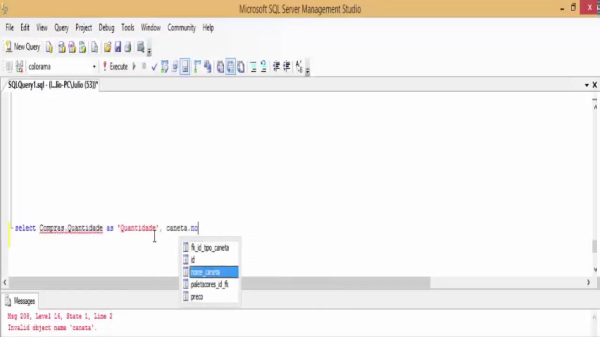Click the horizontal scrollbar right arrow

pos(588,282)
